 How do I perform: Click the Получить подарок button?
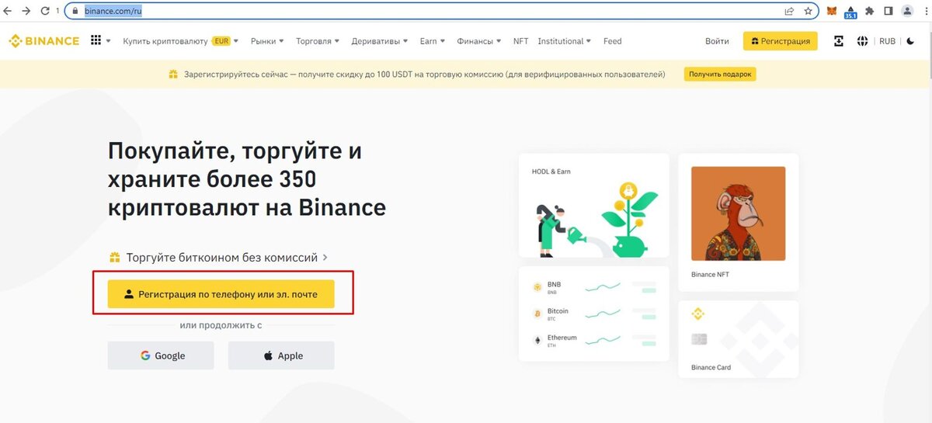tap(720, 75)
